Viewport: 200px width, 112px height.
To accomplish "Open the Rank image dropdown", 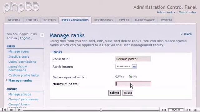I will click(126, 66).
